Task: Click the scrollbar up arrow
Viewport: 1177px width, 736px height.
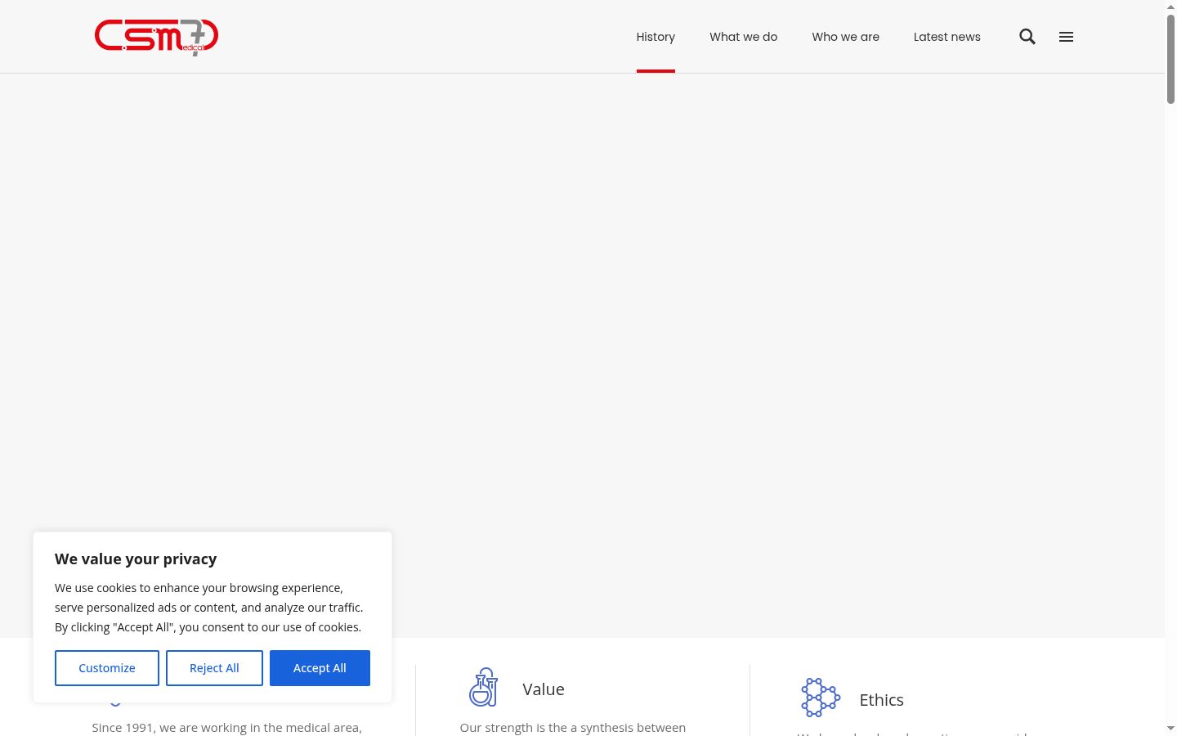Action: coord(1170,7)
